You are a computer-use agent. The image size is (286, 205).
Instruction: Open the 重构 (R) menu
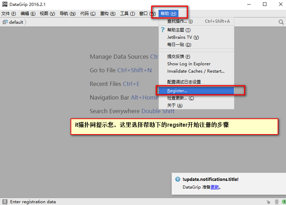(108, 14)
